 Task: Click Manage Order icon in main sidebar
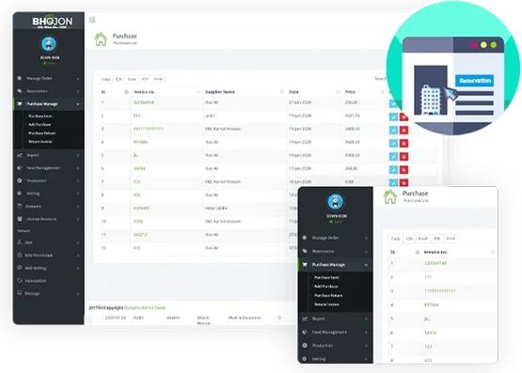tap(20, 78)
